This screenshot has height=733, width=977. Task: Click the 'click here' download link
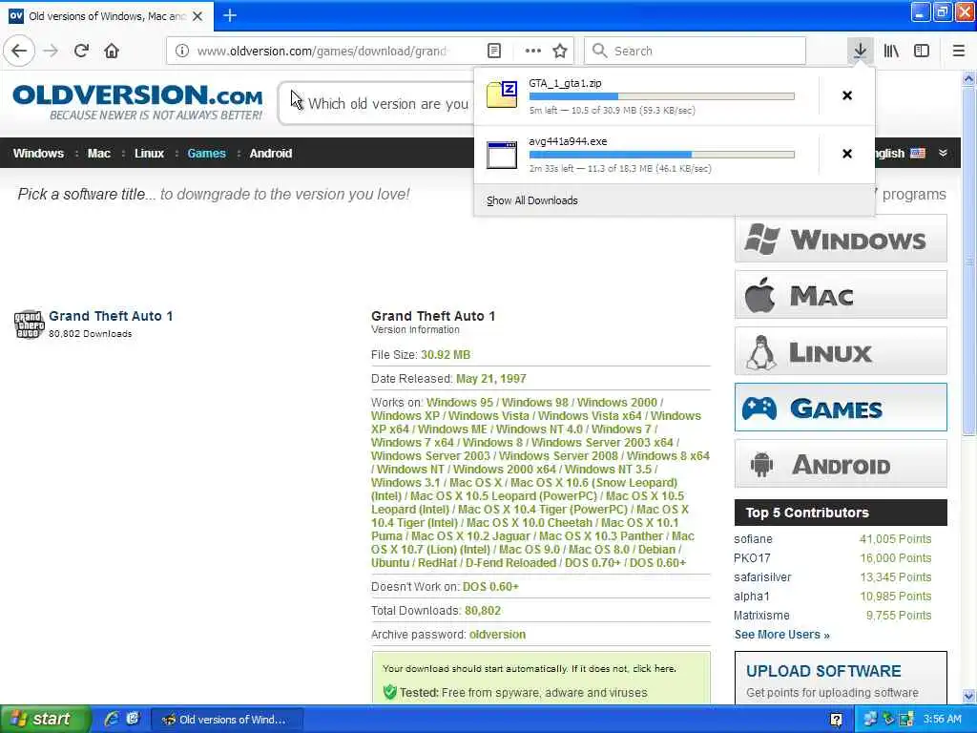click(x=654, y=668)
